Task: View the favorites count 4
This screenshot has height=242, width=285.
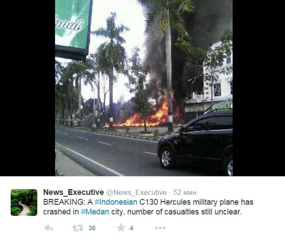Action: 131,228
